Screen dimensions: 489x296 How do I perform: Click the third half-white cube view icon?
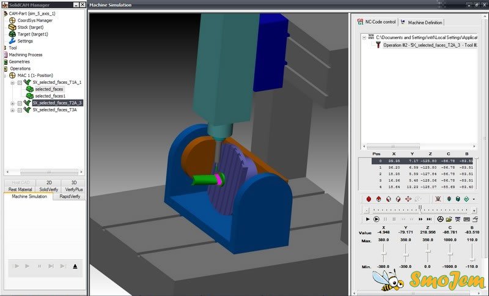tap(389, 199)
